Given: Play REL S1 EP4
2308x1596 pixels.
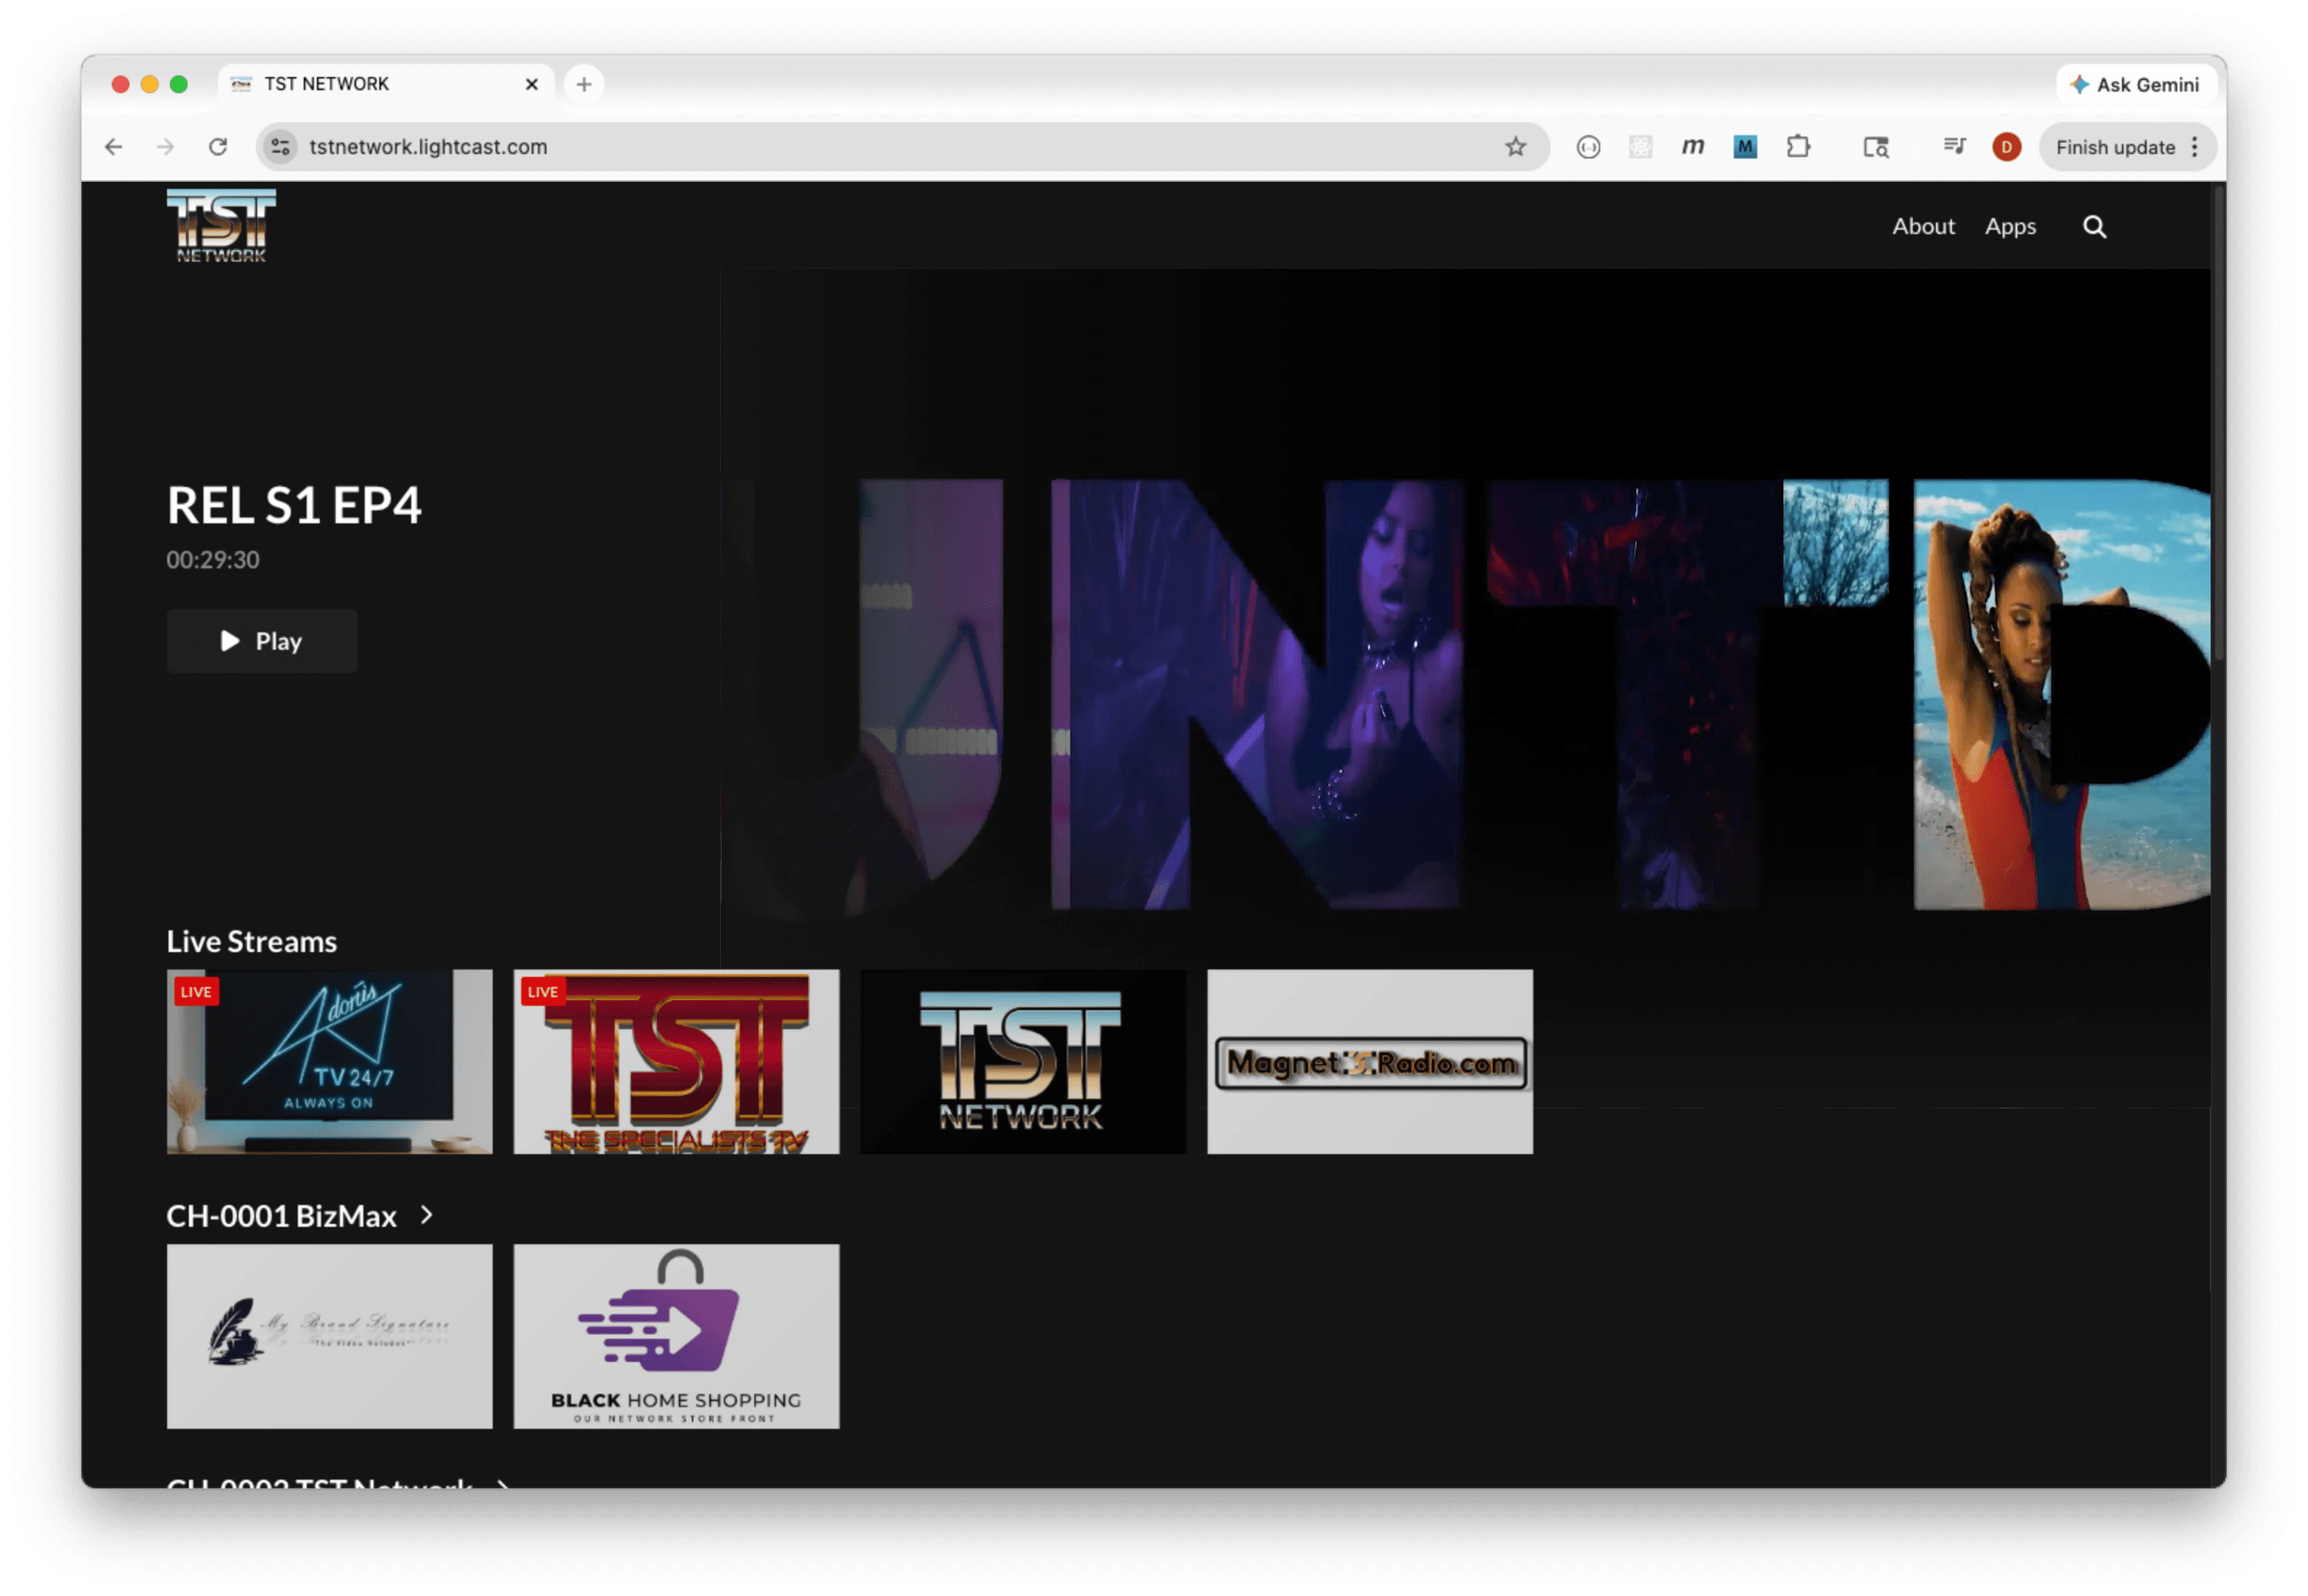Looking at the screenshot, I should coord(261,641).
